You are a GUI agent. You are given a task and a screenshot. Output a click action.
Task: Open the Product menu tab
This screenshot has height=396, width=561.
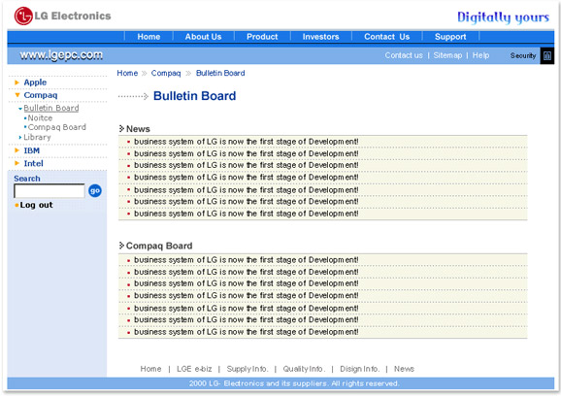[262, 37]
